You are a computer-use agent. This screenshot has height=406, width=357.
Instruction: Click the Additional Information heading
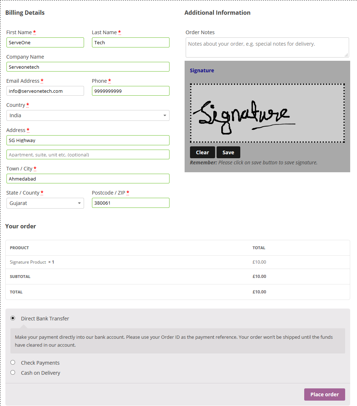[x=217, y=13]
